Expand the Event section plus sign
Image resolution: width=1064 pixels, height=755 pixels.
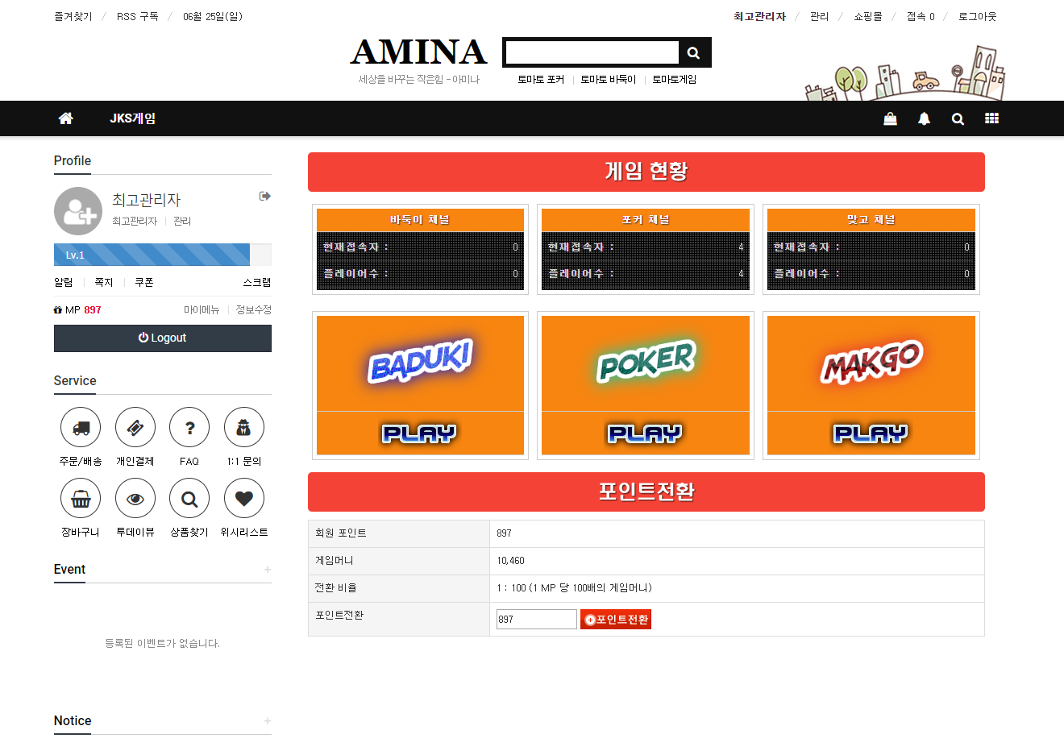coord(267,570)
